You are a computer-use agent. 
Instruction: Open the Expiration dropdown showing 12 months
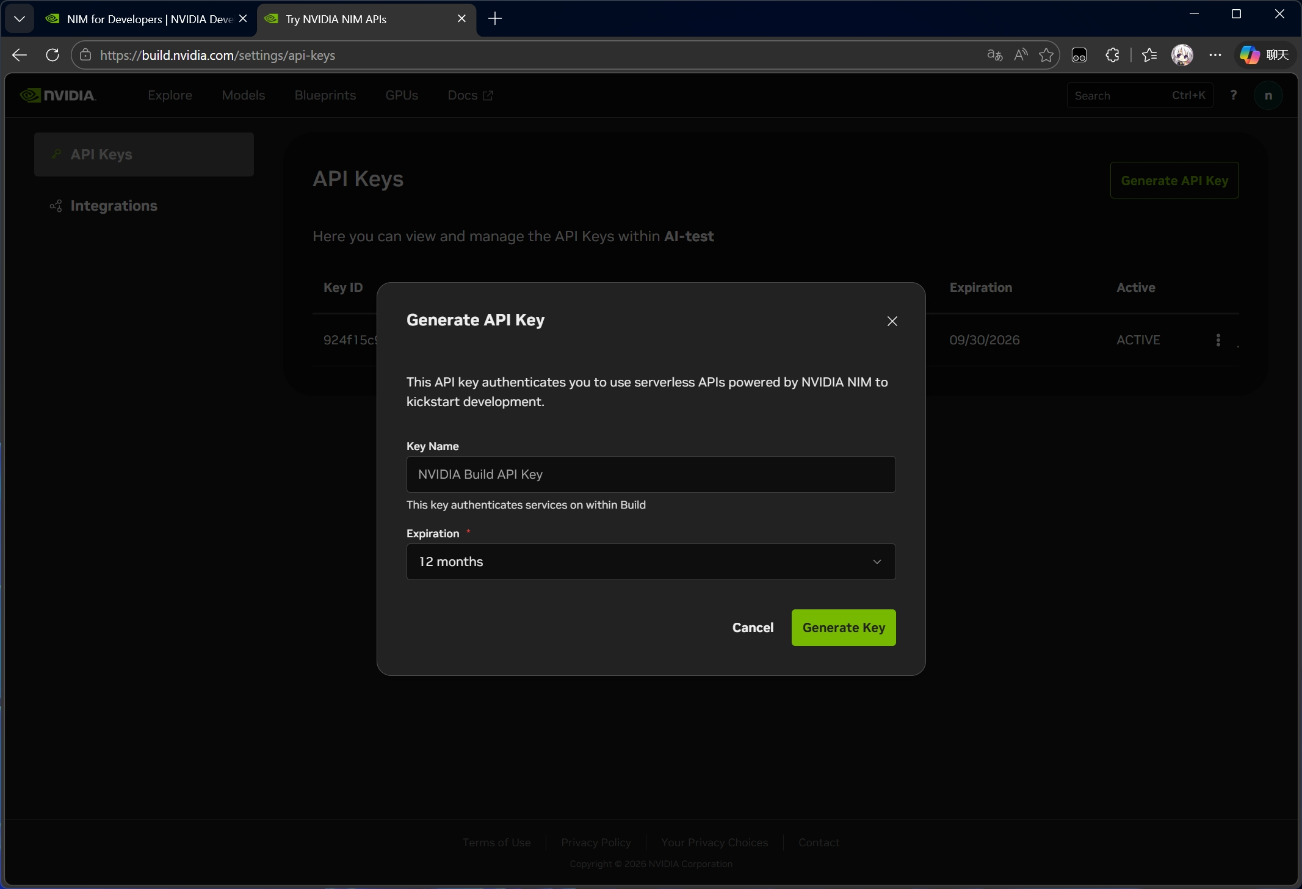click(x=650, y=561)
